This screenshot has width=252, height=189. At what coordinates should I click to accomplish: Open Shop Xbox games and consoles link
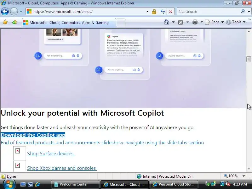tap(62, 168)
